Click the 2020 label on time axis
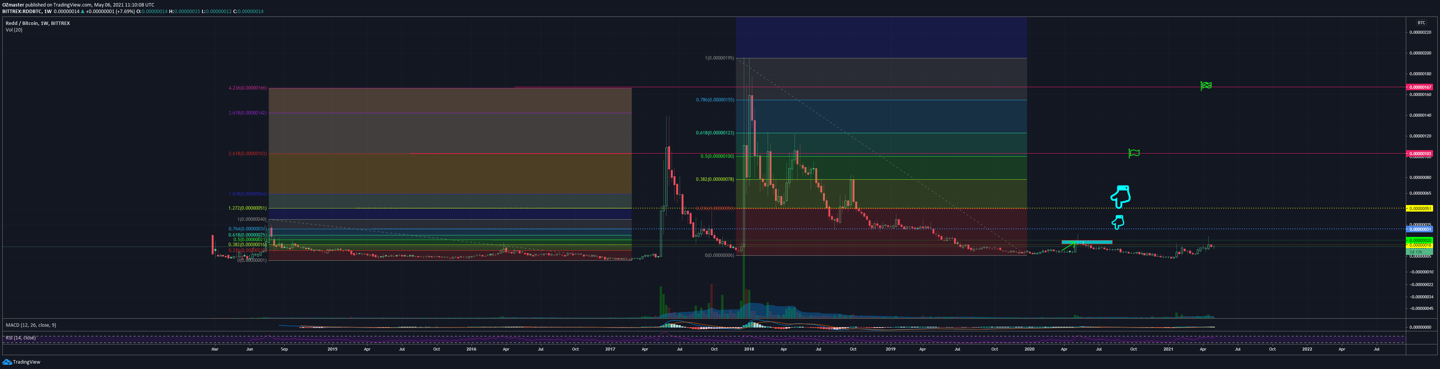This screenshot has width=1440, height=369. pyautogui.click(x=1029, y=349)
